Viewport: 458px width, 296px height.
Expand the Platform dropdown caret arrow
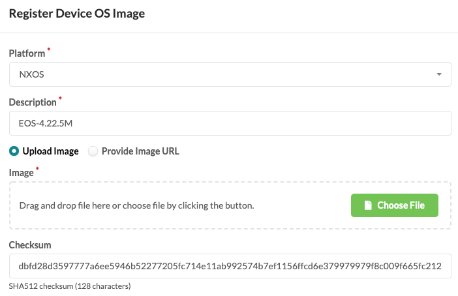coord(440,74)
